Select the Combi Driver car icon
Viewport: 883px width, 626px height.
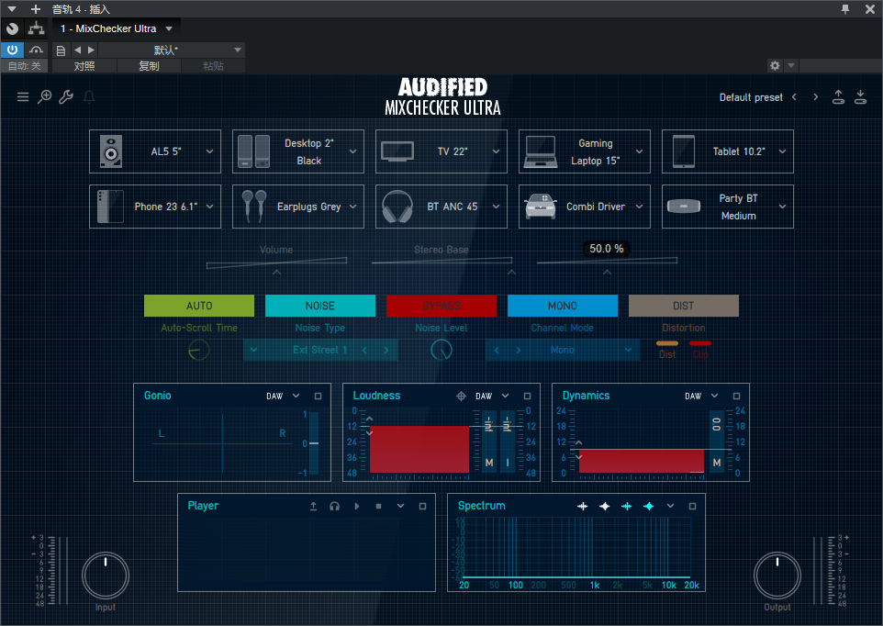point(541,207)
